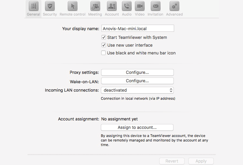The image size is (243, 165).
Task: Click Assign to account button
Action: pyautogui.click(x=137, y=127)
